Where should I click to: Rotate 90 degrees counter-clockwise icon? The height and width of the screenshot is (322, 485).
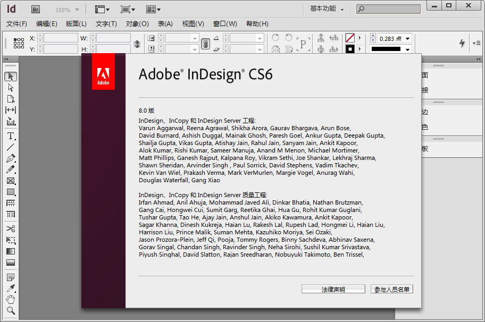(x=289, y=38)
